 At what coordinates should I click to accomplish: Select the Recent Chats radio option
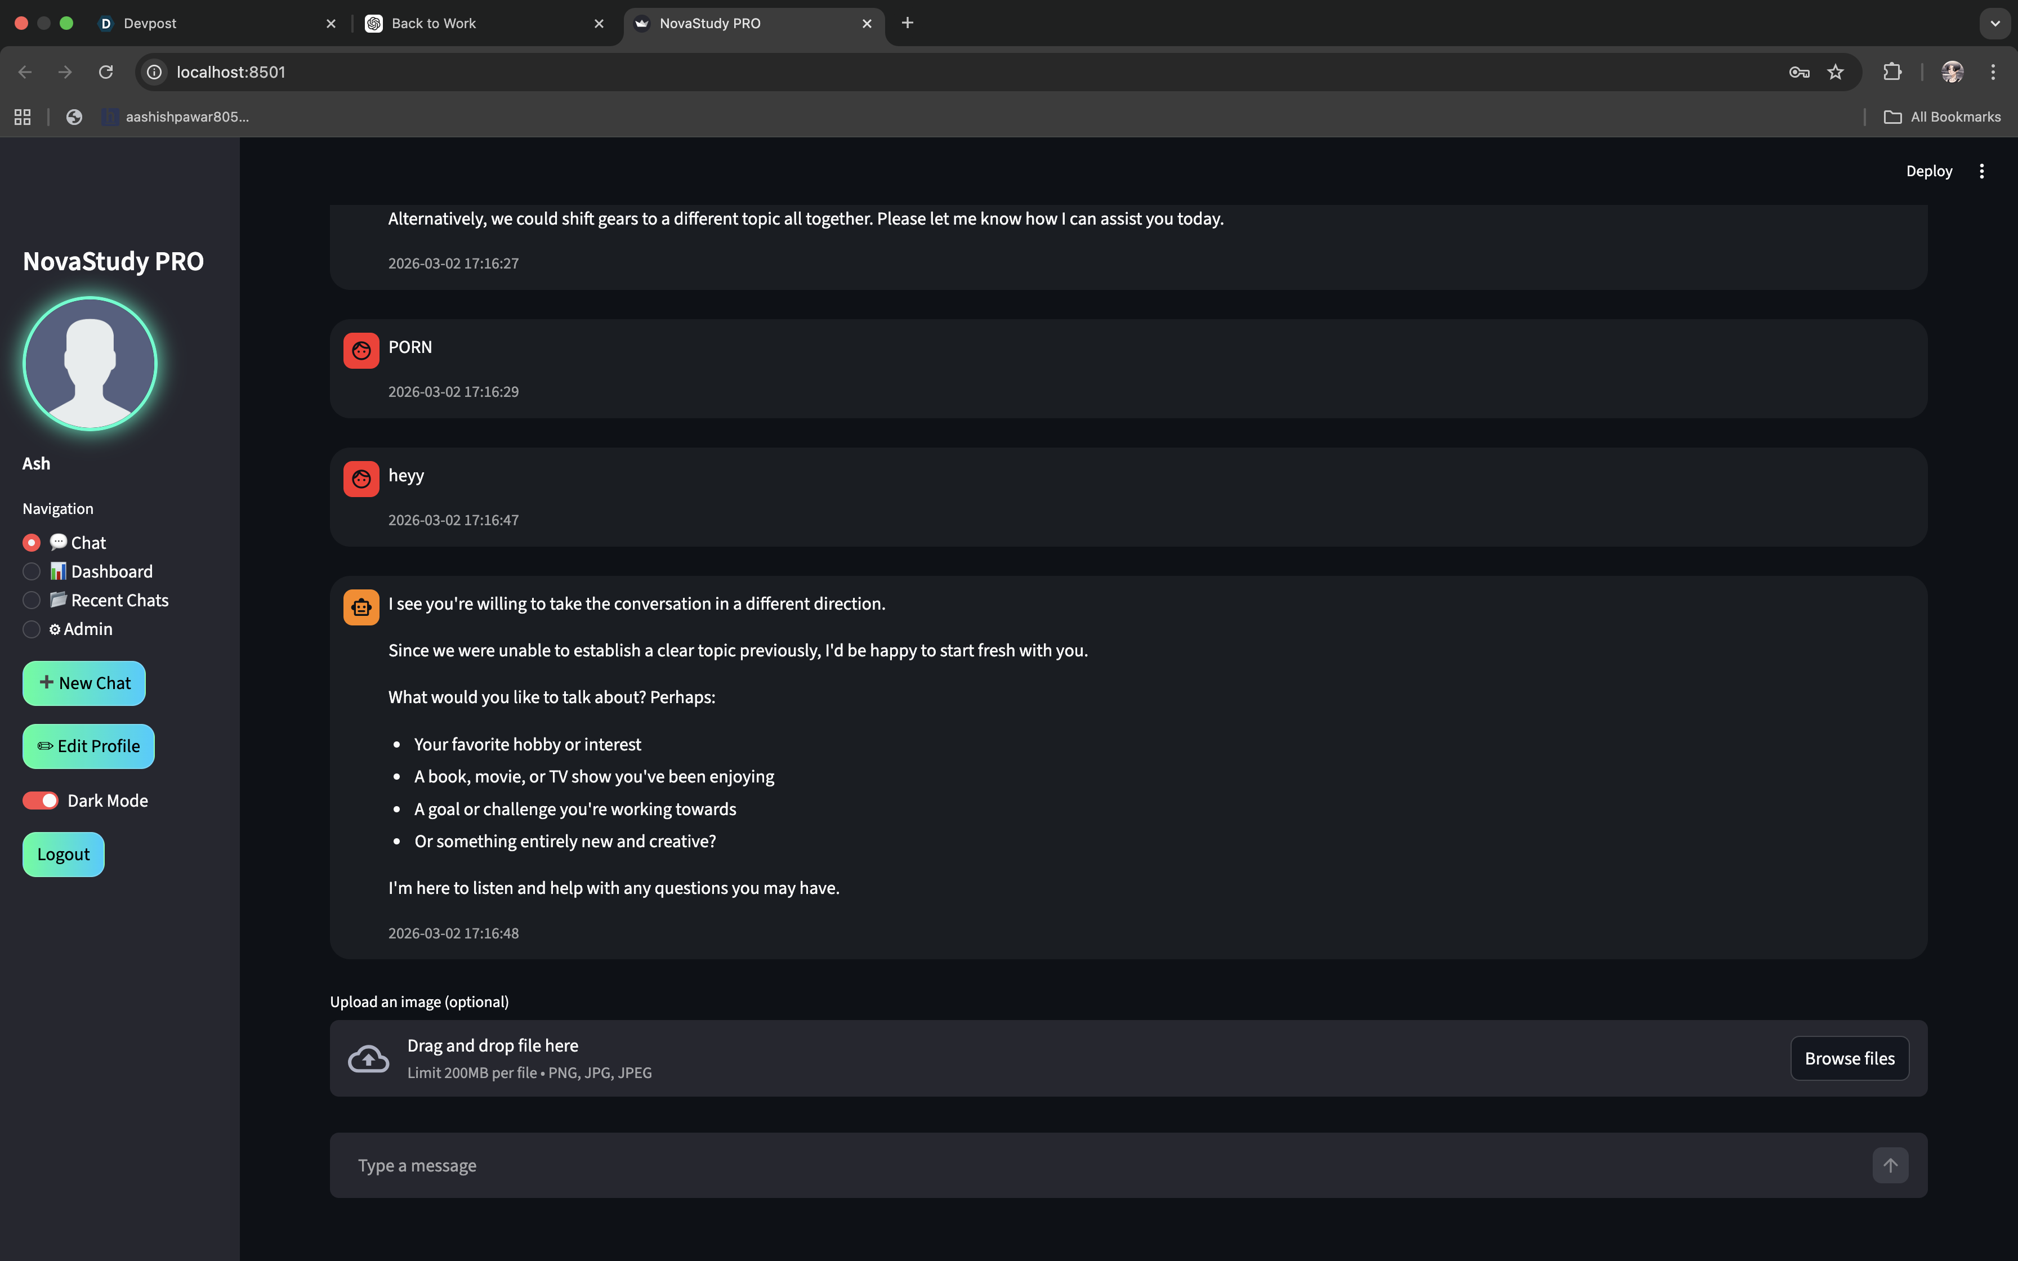click(32, 601)
